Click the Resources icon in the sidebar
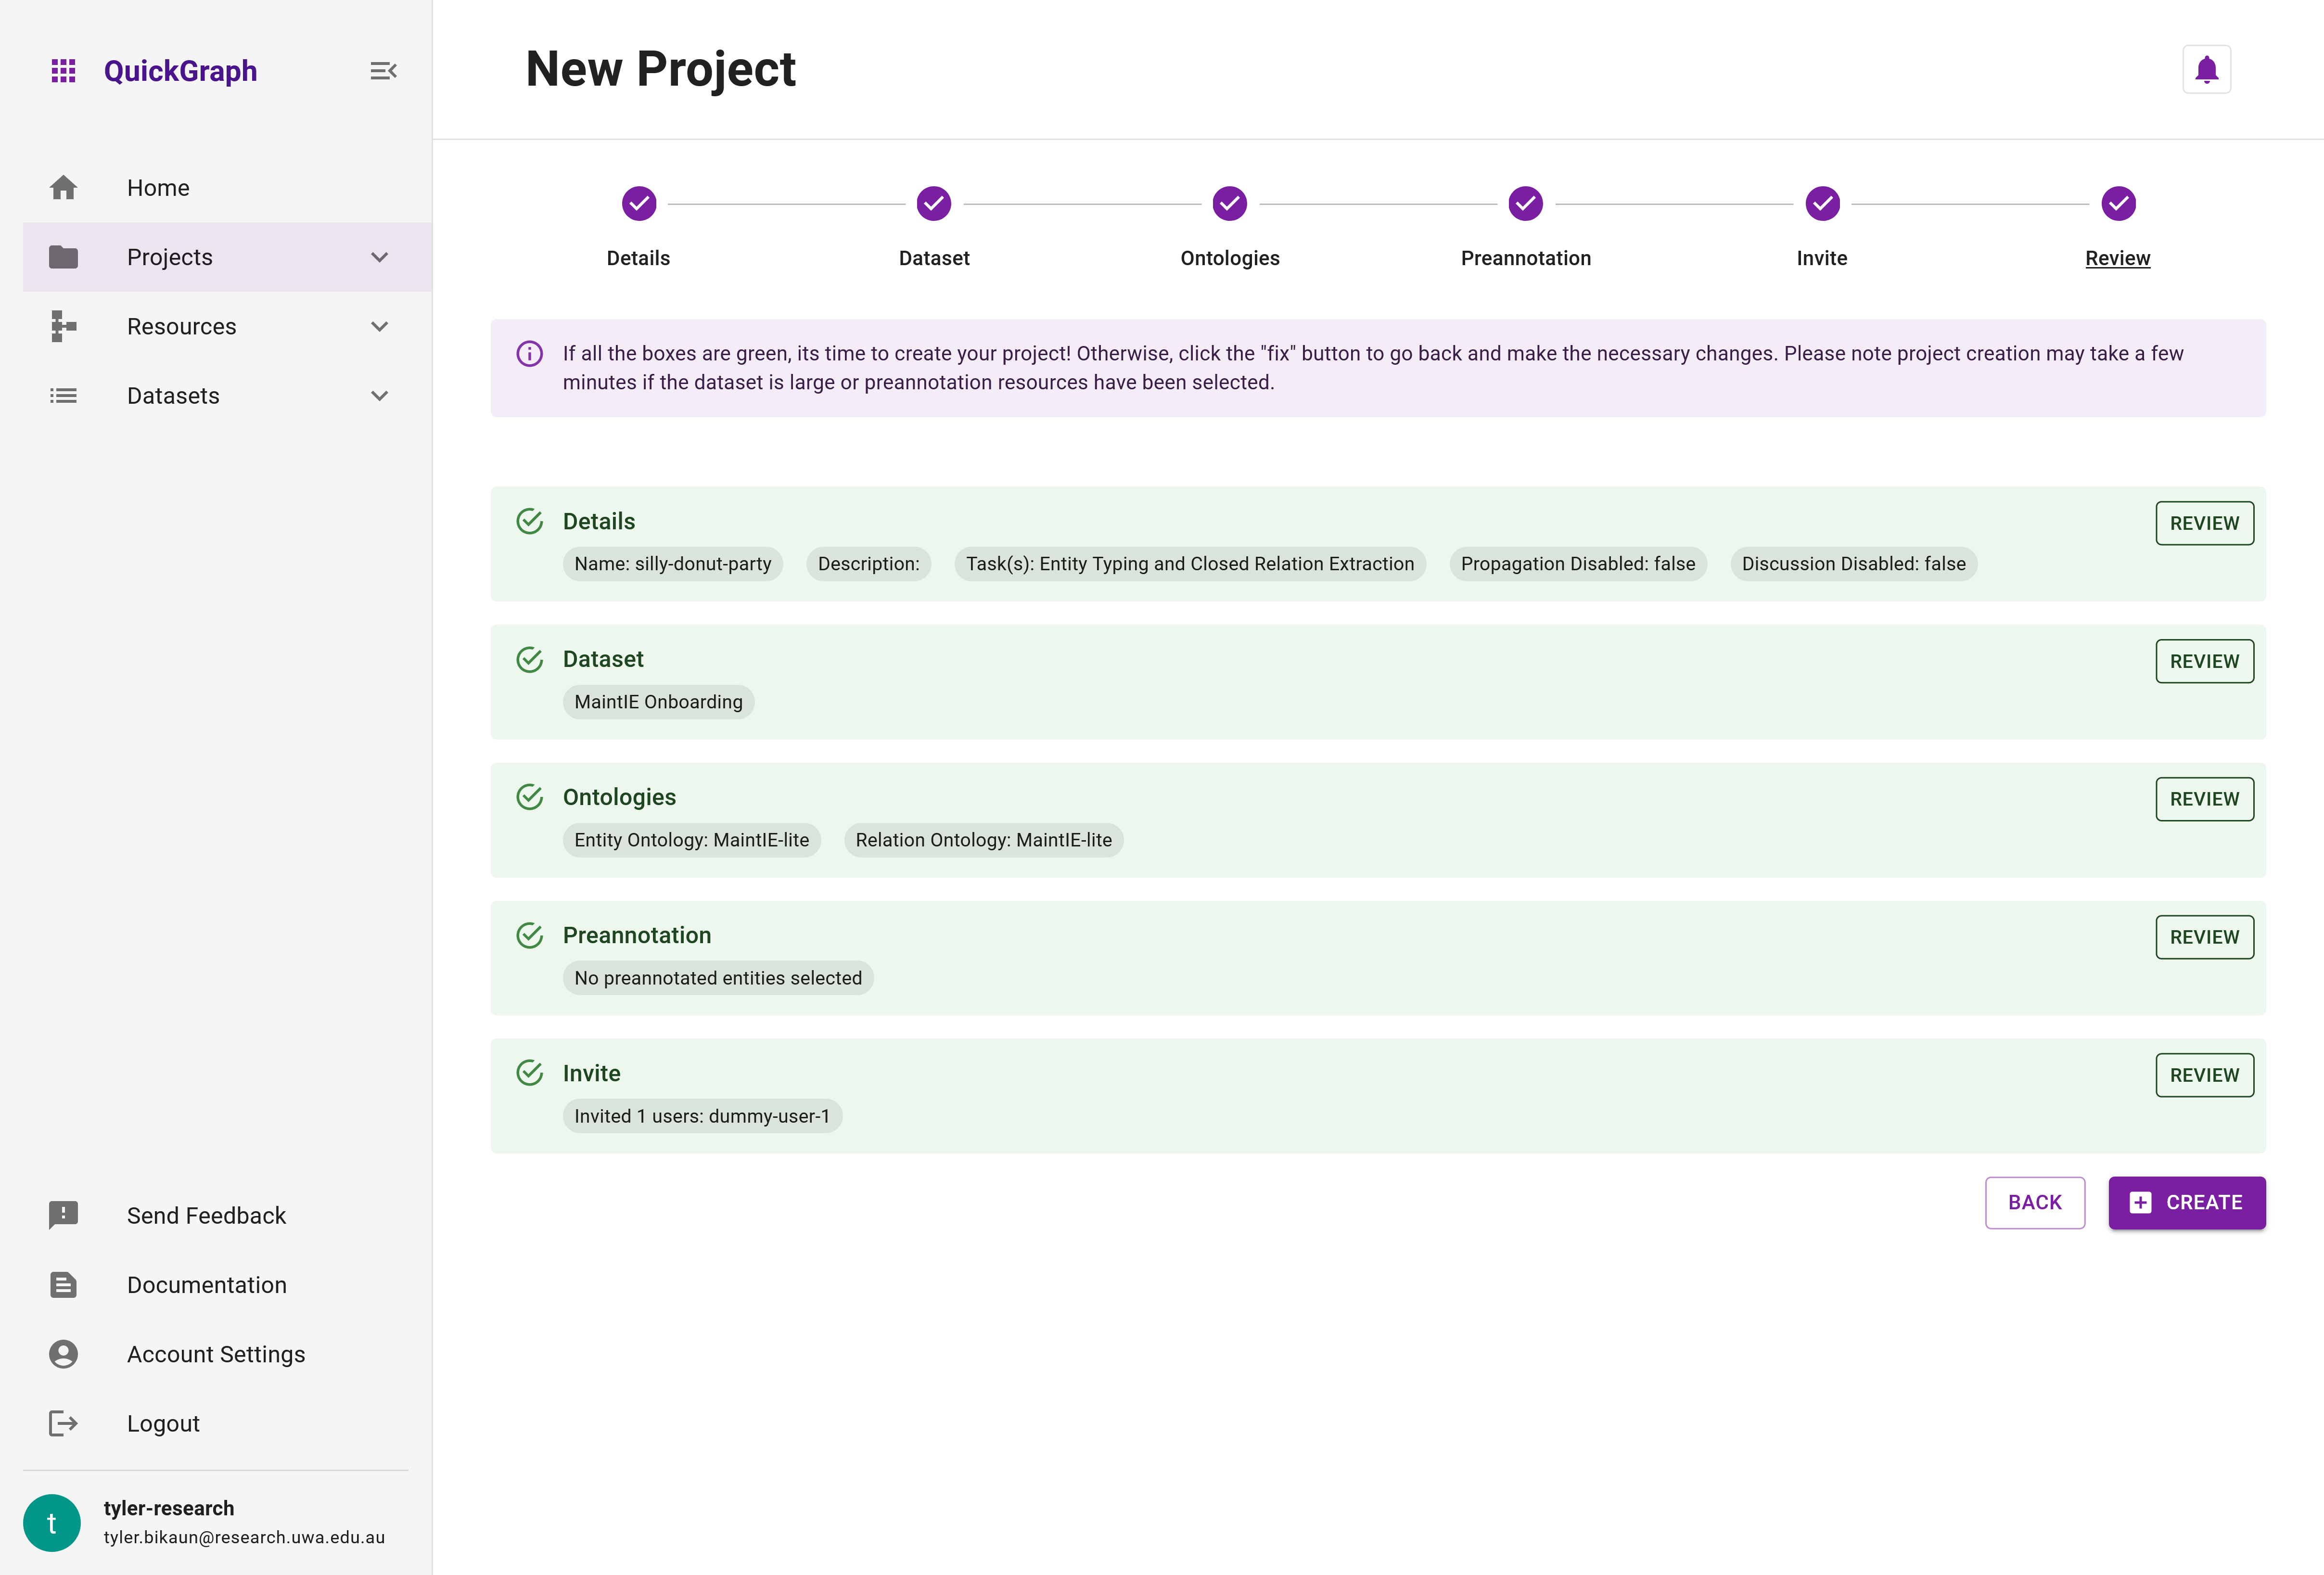 (x=63, y=326)
